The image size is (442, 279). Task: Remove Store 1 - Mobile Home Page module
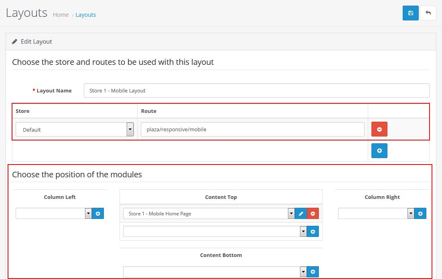313,213
